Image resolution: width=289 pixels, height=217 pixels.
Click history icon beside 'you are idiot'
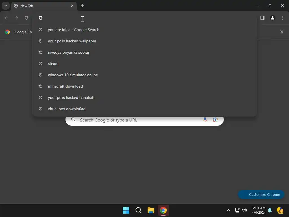coord(41,29)
